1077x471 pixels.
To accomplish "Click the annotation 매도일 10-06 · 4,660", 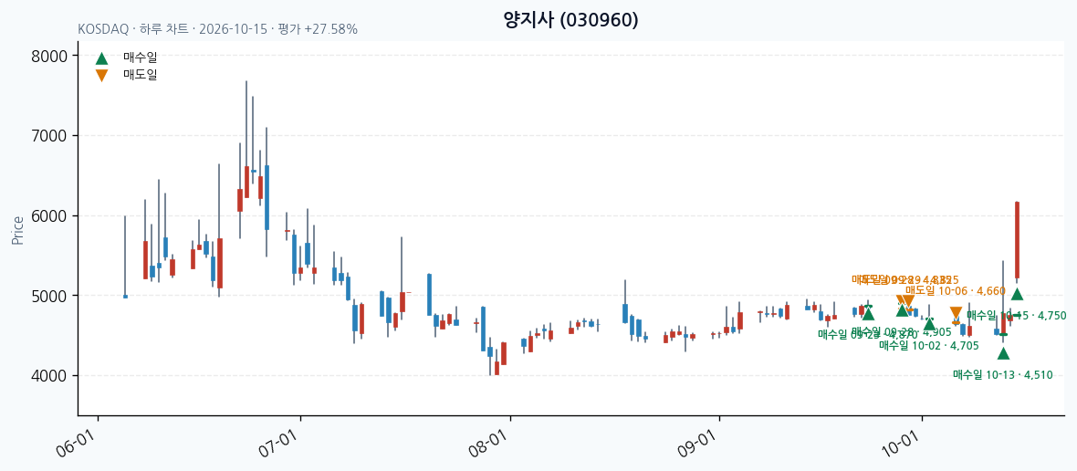I will (x=956, y=291).
